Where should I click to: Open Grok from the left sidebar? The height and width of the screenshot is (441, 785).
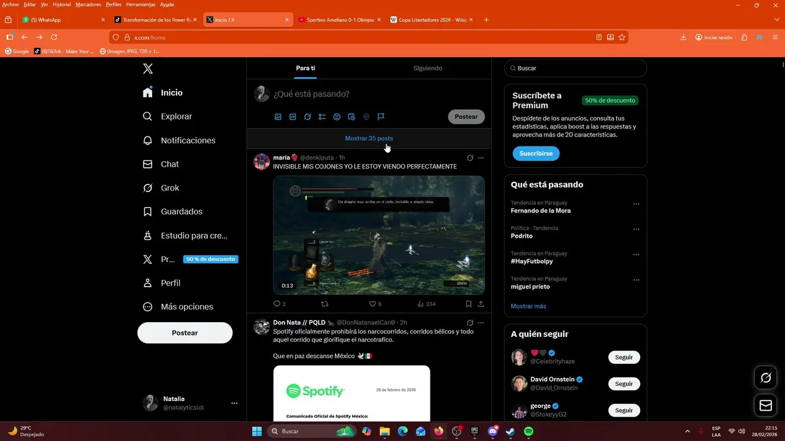161,188
